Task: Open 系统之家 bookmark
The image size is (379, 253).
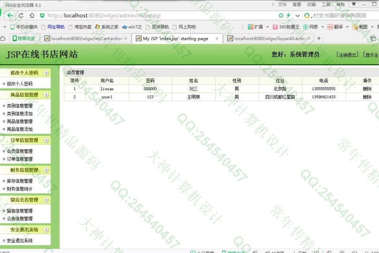Action: tap(107, 27)
